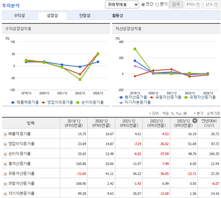Toggle 자기자본증가율 legend marker

pos(121,103)
